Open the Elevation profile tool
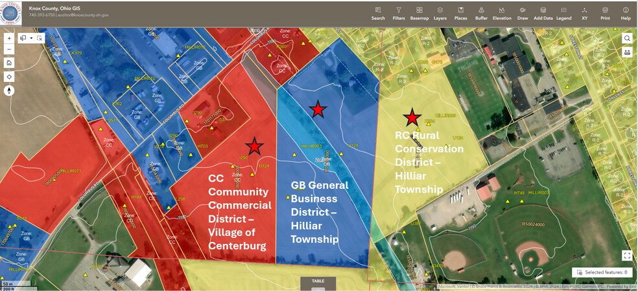638x291 pixels. [x=502, y=14]
